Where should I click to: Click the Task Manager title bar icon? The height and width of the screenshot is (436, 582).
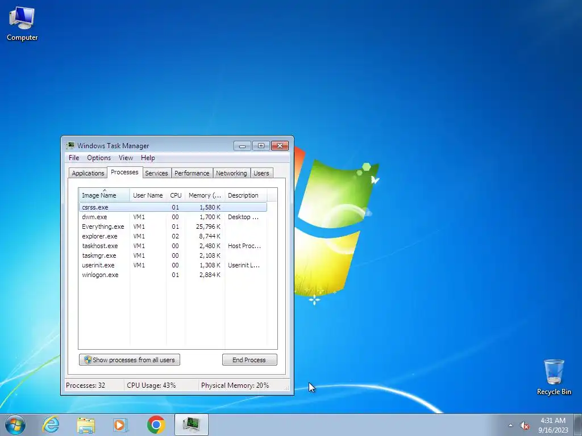click(70, 145)
